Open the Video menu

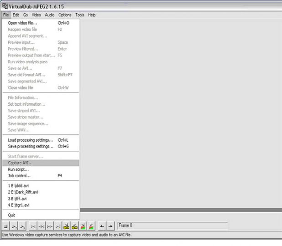coord(36,15)
